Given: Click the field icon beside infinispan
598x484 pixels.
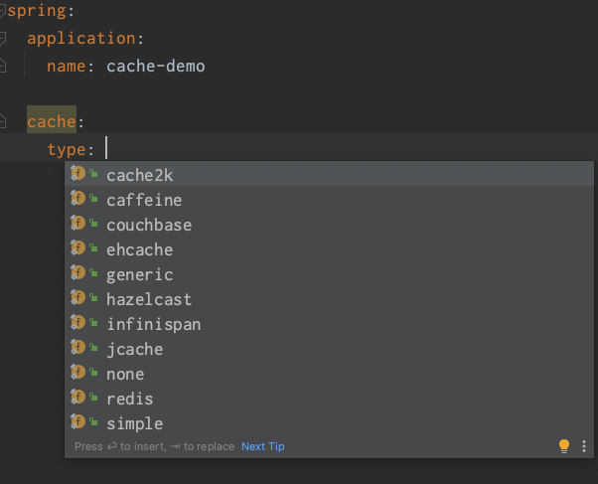Looking at the screenshot, I should pyautogui.click(x=77, y=323).
